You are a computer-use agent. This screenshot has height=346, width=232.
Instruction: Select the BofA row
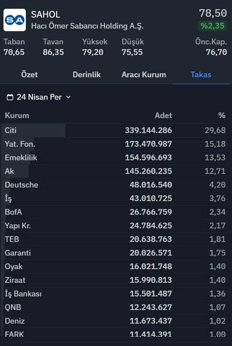[115, 212]
